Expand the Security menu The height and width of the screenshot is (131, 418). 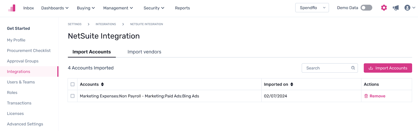(x=154, y=8)
